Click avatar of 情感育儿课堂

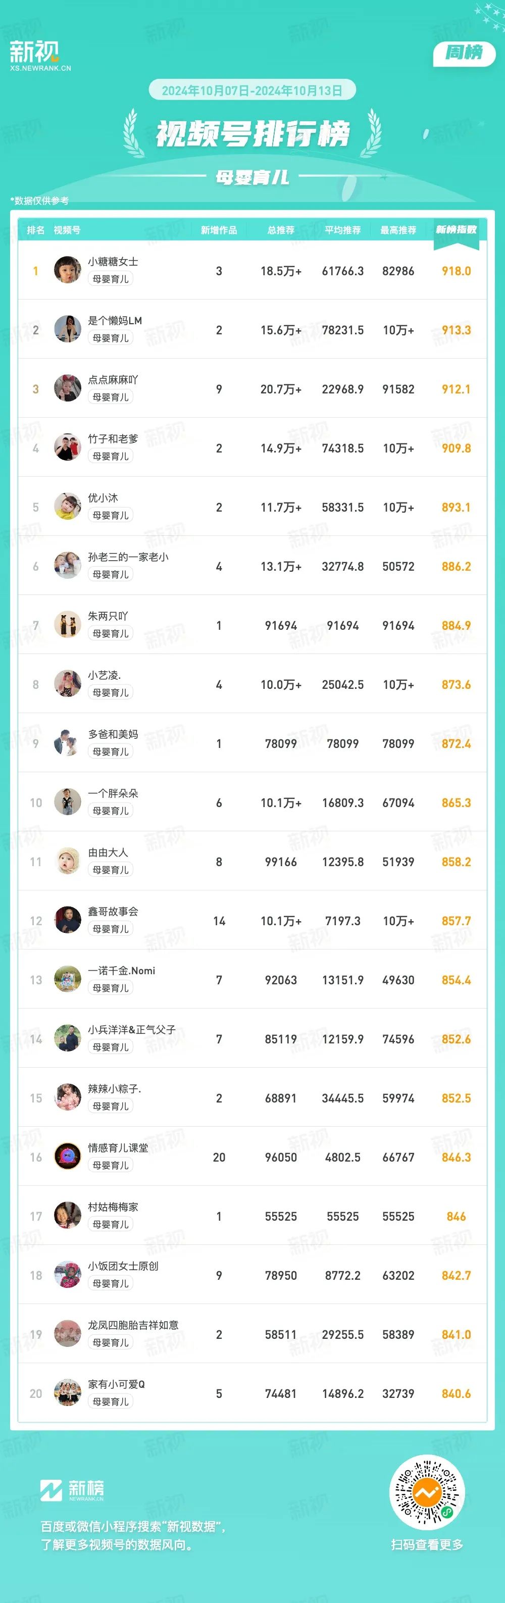(x=68, y=1157)
